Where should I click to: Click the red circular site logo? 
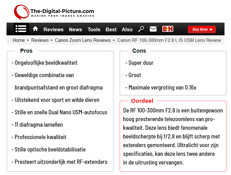pos(21,12)
